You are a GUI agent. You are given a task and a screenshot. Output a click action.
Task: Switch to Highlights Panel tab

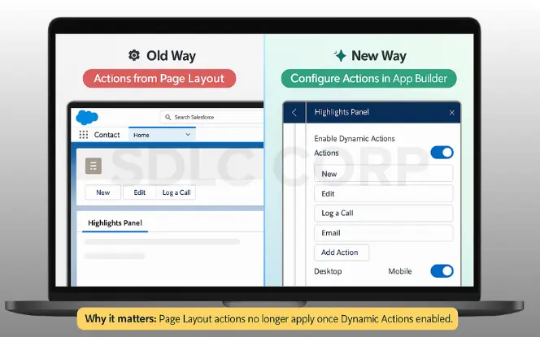[x=115, y=223]
